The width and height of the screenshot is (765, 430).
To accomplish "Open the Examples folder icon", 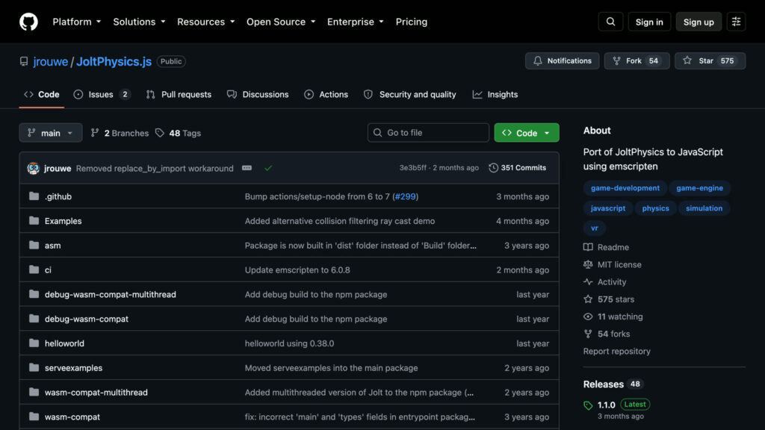I will pos(34,220).
